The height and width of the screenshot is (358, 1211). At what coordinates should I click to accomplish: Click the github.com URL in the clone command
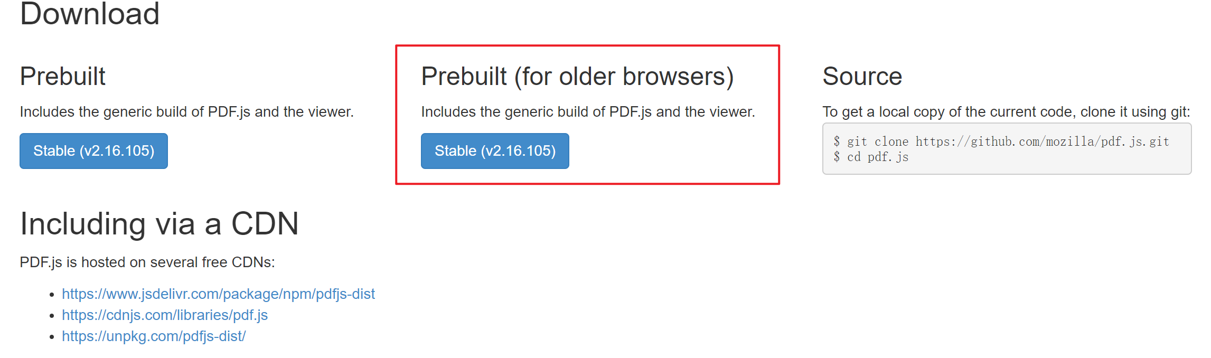point(1042,142)
